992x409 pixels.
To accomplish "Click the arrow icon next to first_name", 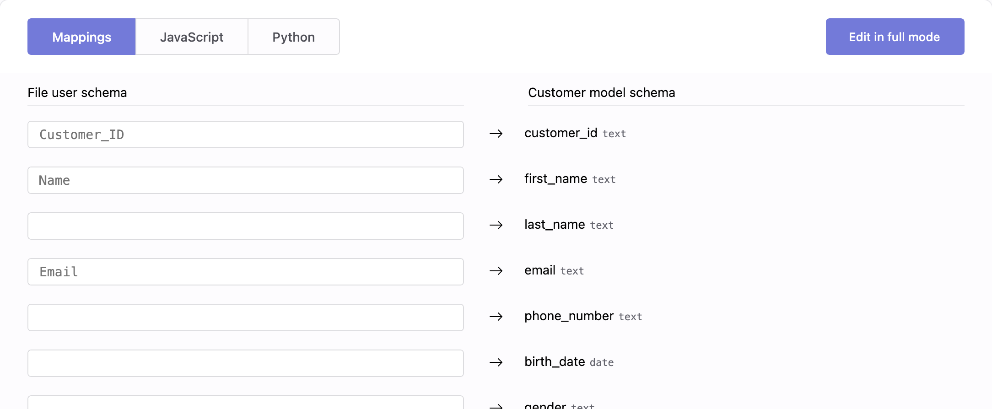I will [x=496, y=179].
